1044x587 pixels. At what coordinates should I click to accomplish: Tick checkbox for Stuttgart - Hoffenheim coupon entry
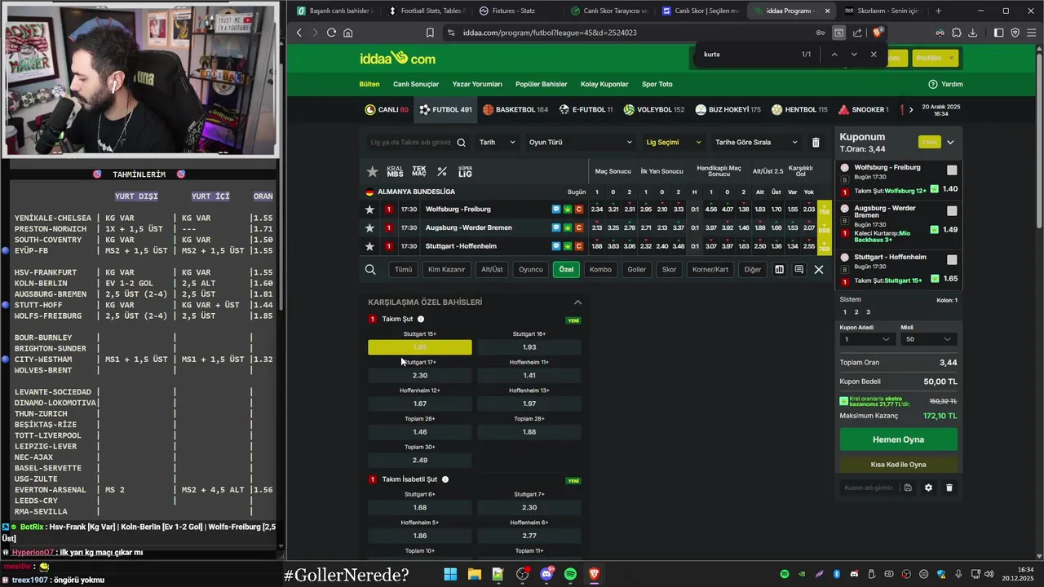952,260
